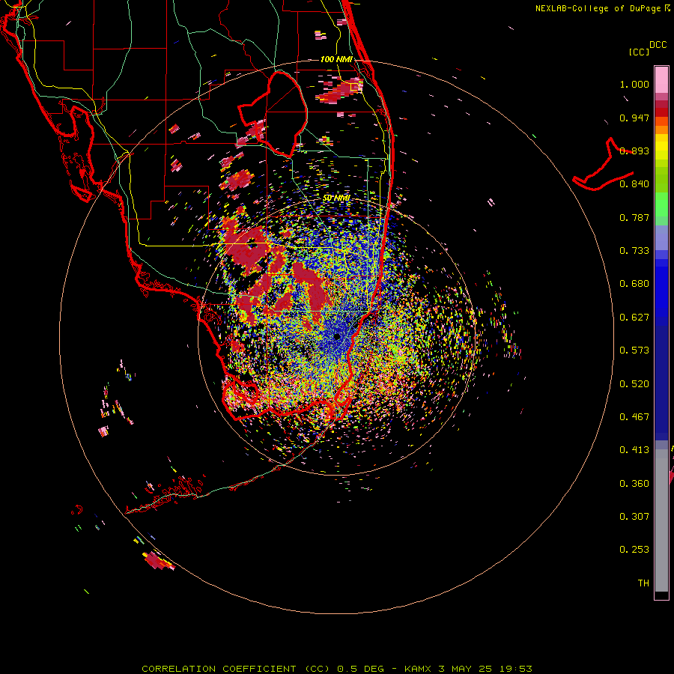Click the 0.733 scale value
The height and width of the screenshot is (674, 674).
(634, 251)
